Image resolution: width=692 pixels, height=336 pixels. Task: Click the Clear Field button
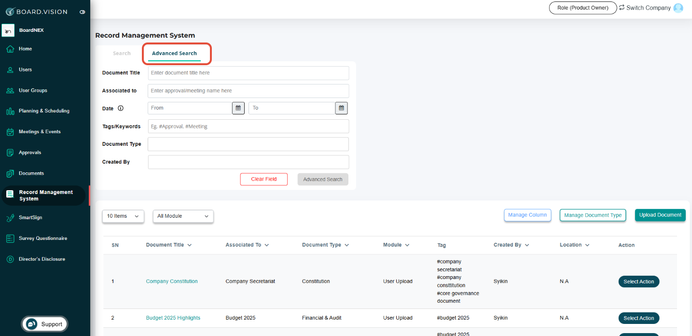264,179
